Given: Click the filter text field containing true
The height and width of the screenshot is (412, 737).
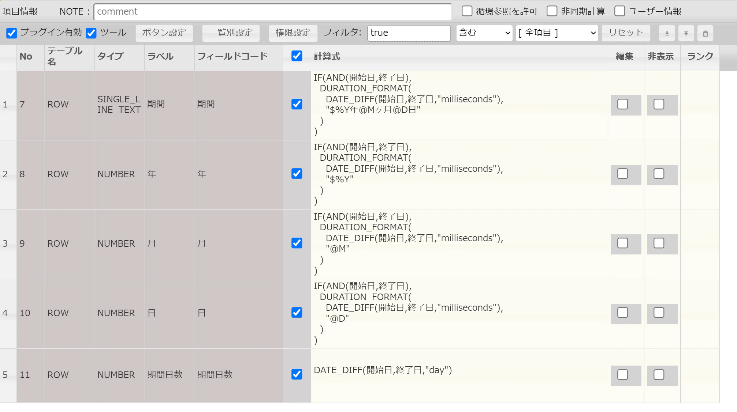Looking at the screenshot, I should 409,33.
